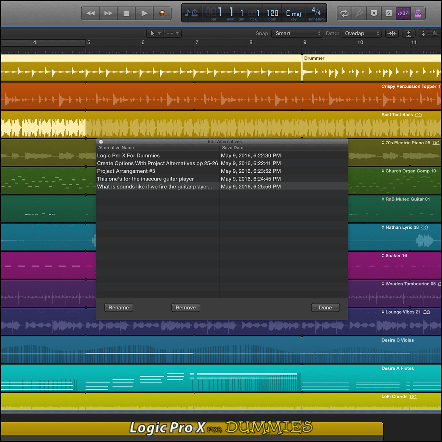Screen dimensions: 442x442
Task: Open the Drag Overlap dropdown
Action: click(x=361, y=34)
